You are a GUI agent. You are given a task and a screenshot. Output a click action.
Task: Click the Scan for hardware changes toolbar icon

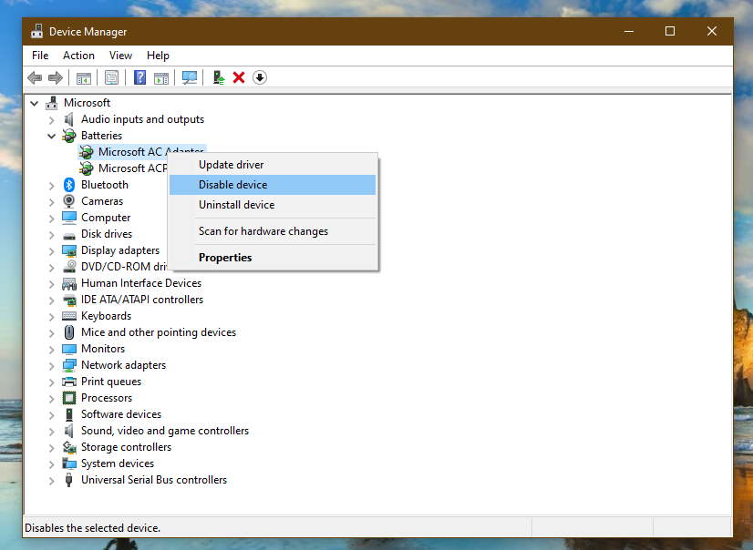(x=189, y=77)
